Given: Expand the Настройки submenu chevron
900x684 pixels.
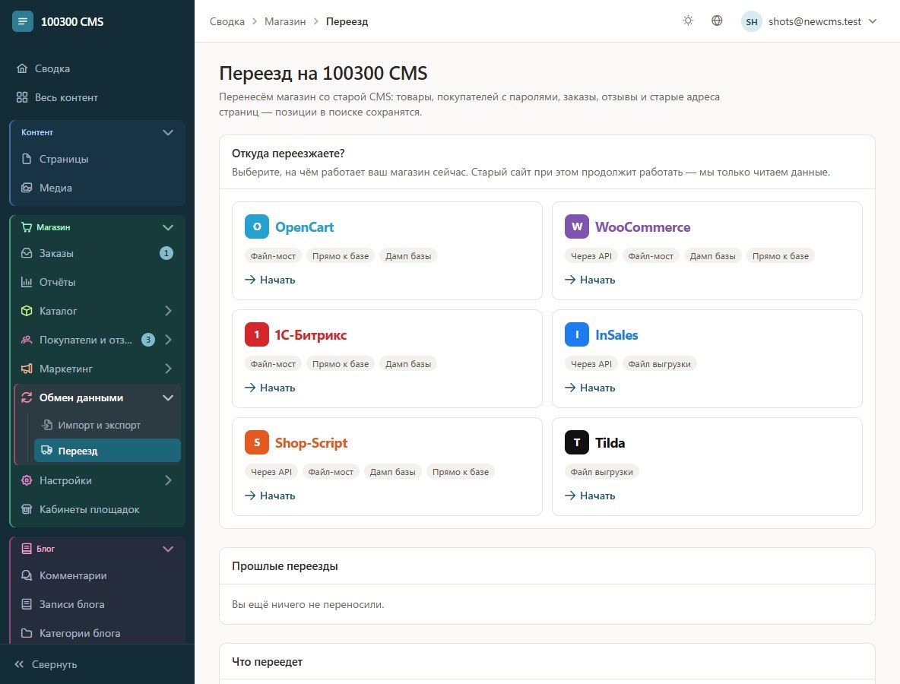Looking at the screenshot, I should (167, 480).
